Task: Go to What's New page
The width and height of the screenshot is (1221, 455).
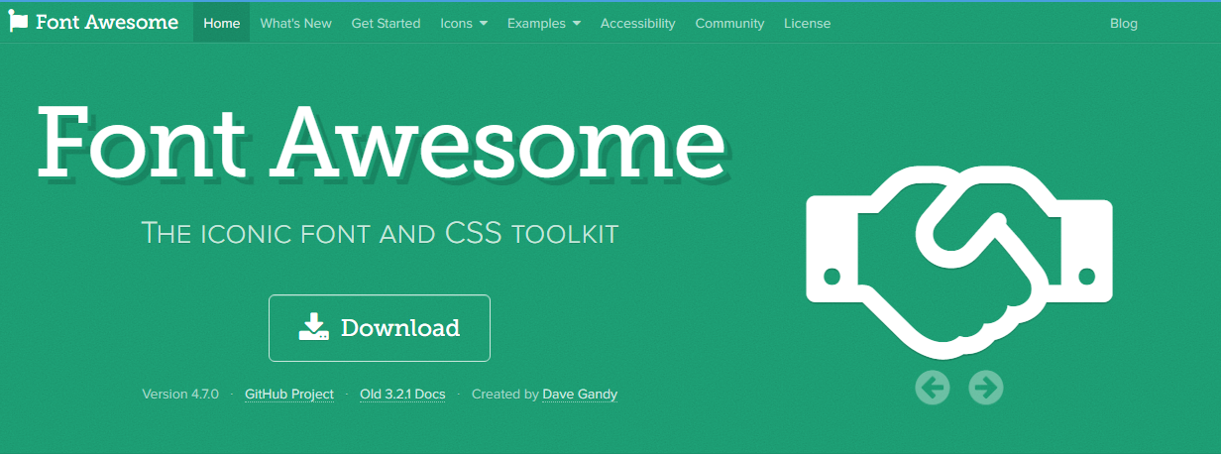Action: pos(295,23)
